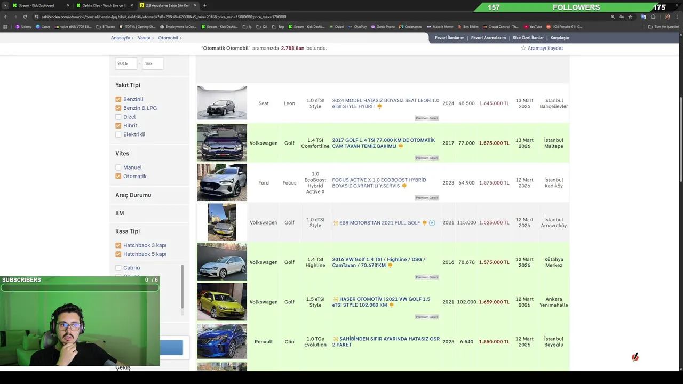Open the Haser Otomotiv 2021 VW Golf listing
Screen dimensions: 683x384
point(381,302)
